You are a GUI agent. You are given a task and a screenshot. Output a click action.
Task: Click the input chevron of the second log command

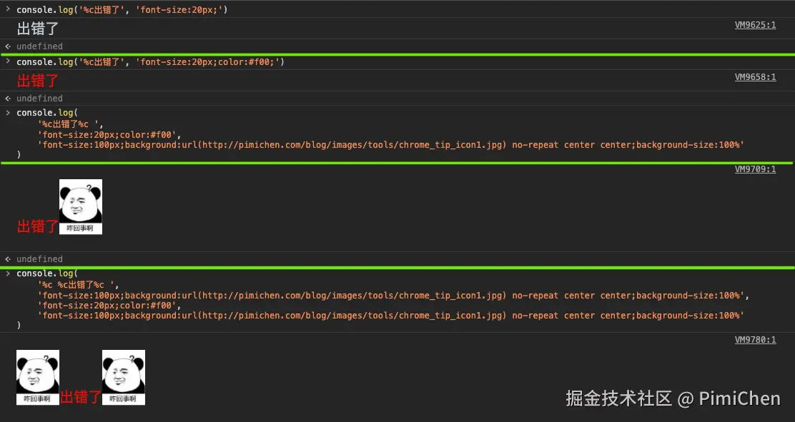click(8, 61)
